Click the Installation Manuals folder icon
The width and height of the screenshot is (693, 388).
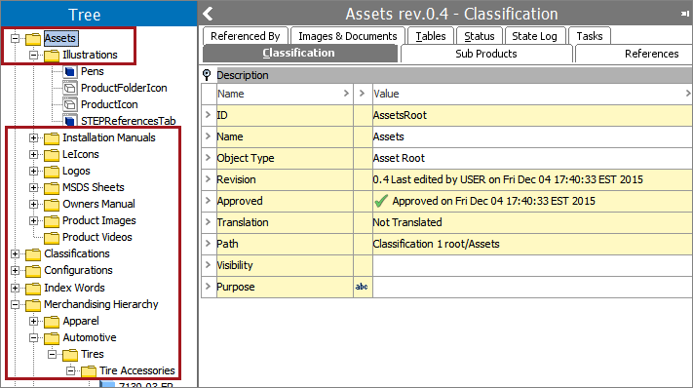pos(52,138)
